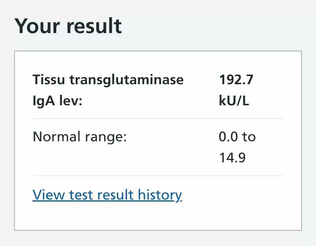Screen dimensions: 316x246
Task: Click the word Tissu in the test name
Action: point(49,80)
